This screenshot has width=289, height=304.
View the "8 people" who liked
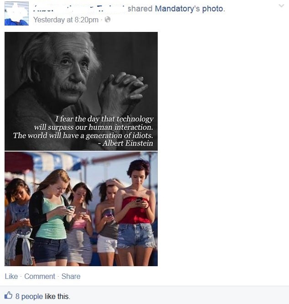click(29, 296)
